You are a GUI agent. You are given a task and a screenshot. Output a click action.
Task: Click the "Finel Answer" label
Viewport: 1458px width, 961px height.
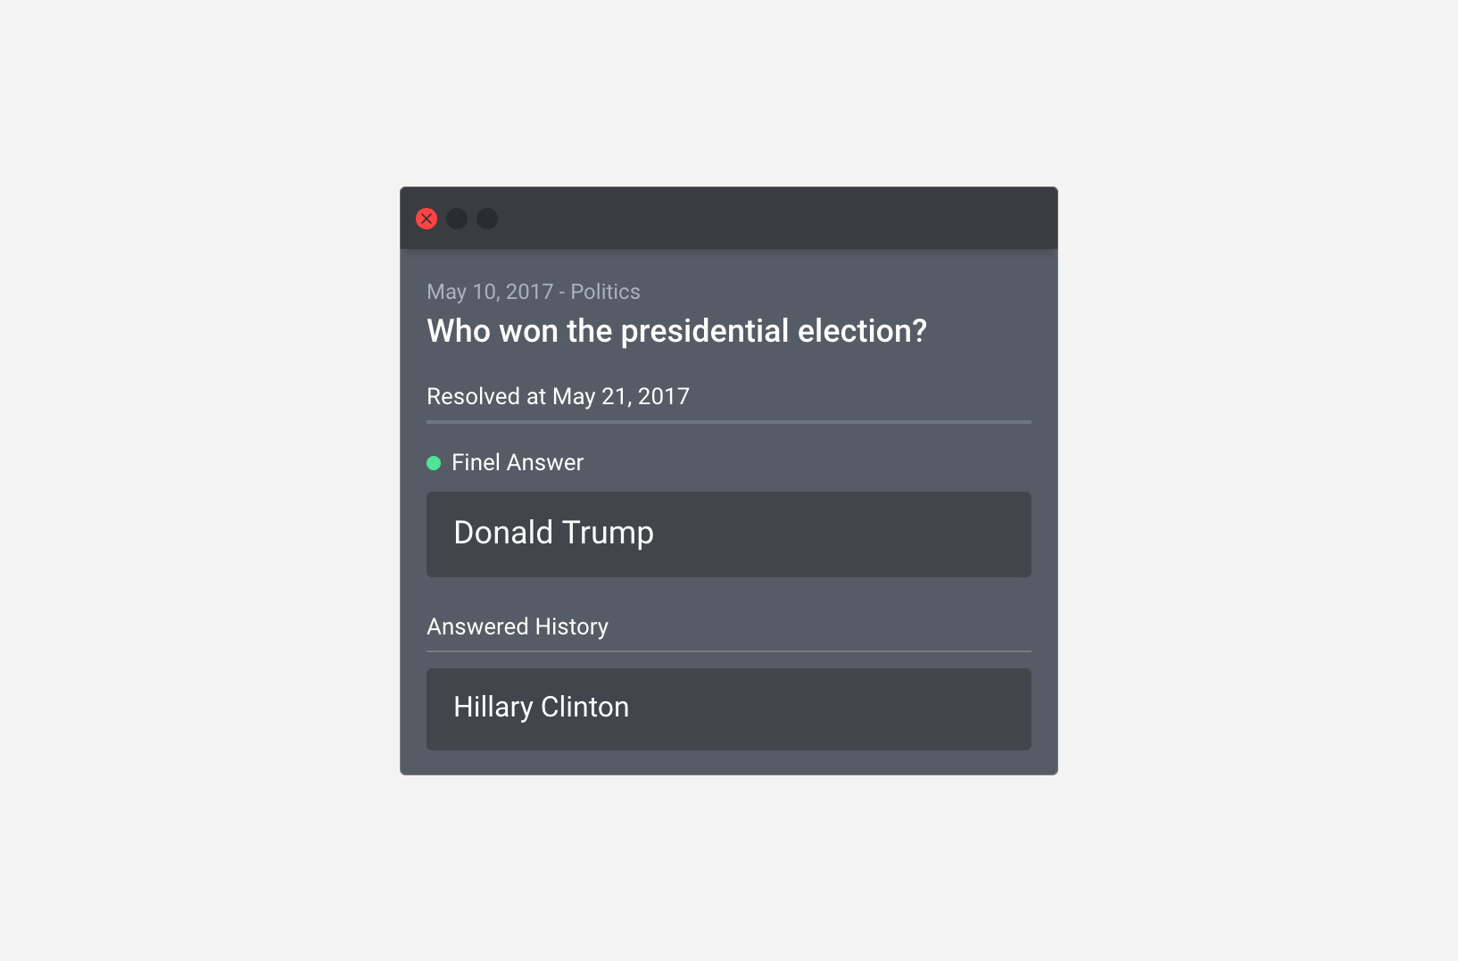(518, 462)
